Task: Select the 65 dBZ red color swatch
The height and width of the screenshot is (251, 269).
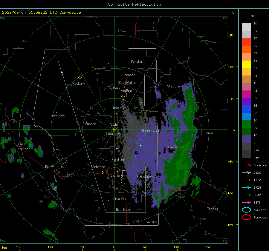Action: [246, 42]
